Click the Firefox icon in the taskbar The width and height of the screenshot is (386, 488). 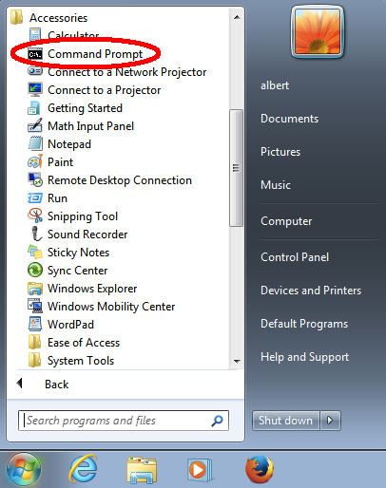click(x=260, y=469)
